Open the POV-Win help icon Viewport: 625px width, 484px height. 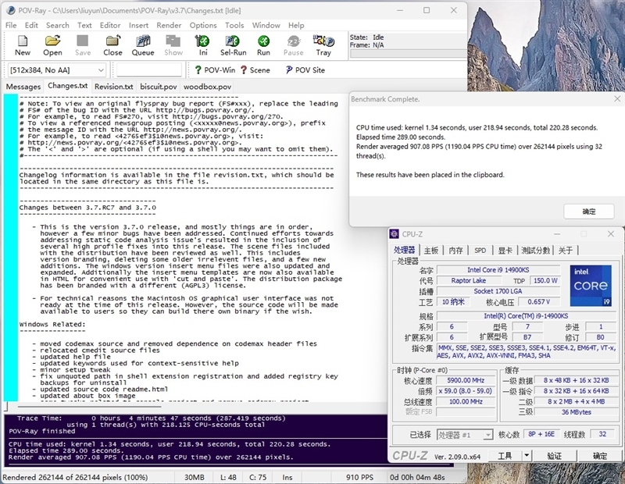(208, 70)
